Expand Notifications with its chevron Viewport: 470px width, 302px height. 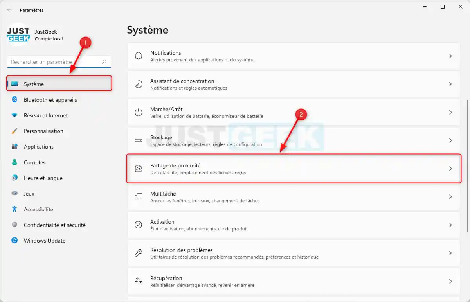[450, 56]
